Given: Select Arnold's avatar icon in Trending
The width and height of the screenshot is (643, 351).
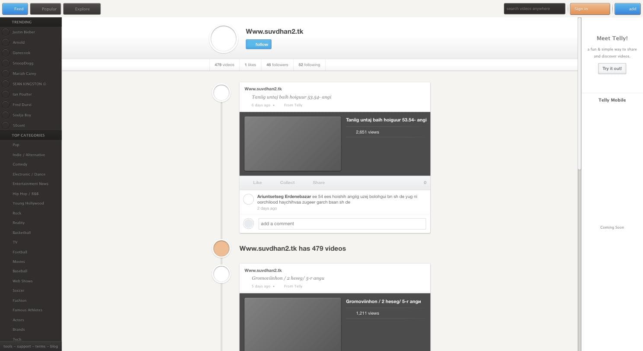Looking at the screenshot, I should click(6, 42).
